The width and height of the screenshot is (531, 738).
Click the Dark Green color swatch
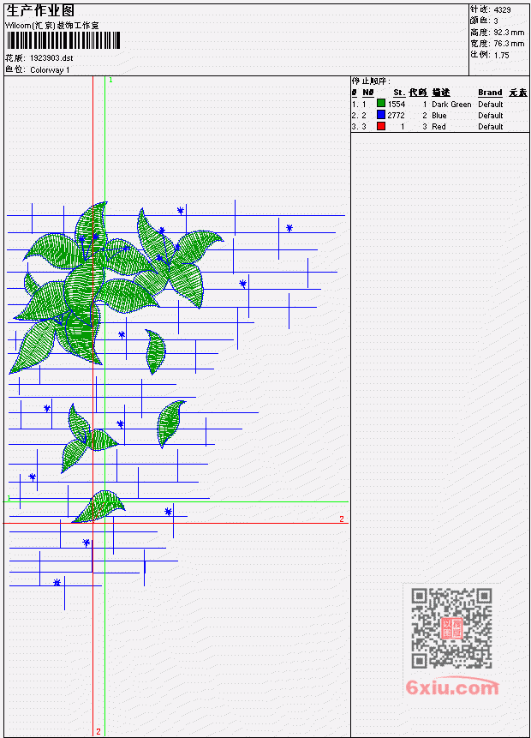[x=381, y=103]
